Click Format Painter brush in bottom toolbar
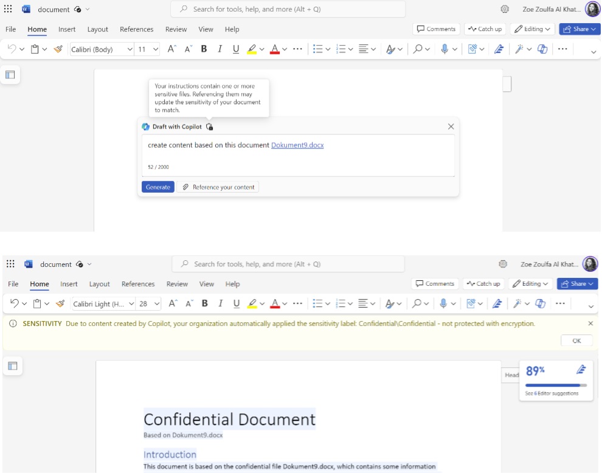602x473 pixels. (x=60, y=303)
